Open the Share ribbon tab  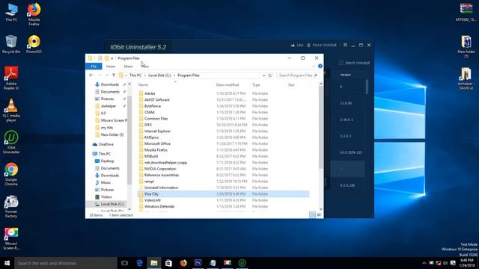128,67
